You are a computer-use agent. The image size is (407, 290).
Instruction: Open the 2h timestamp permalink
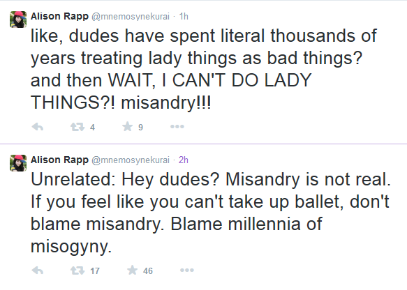184,160
